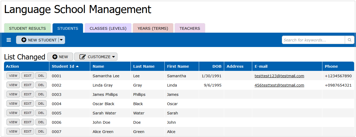This screenshot has width=356, height=137.
Task: Edit the Linda Gray record
Action: 28,85
